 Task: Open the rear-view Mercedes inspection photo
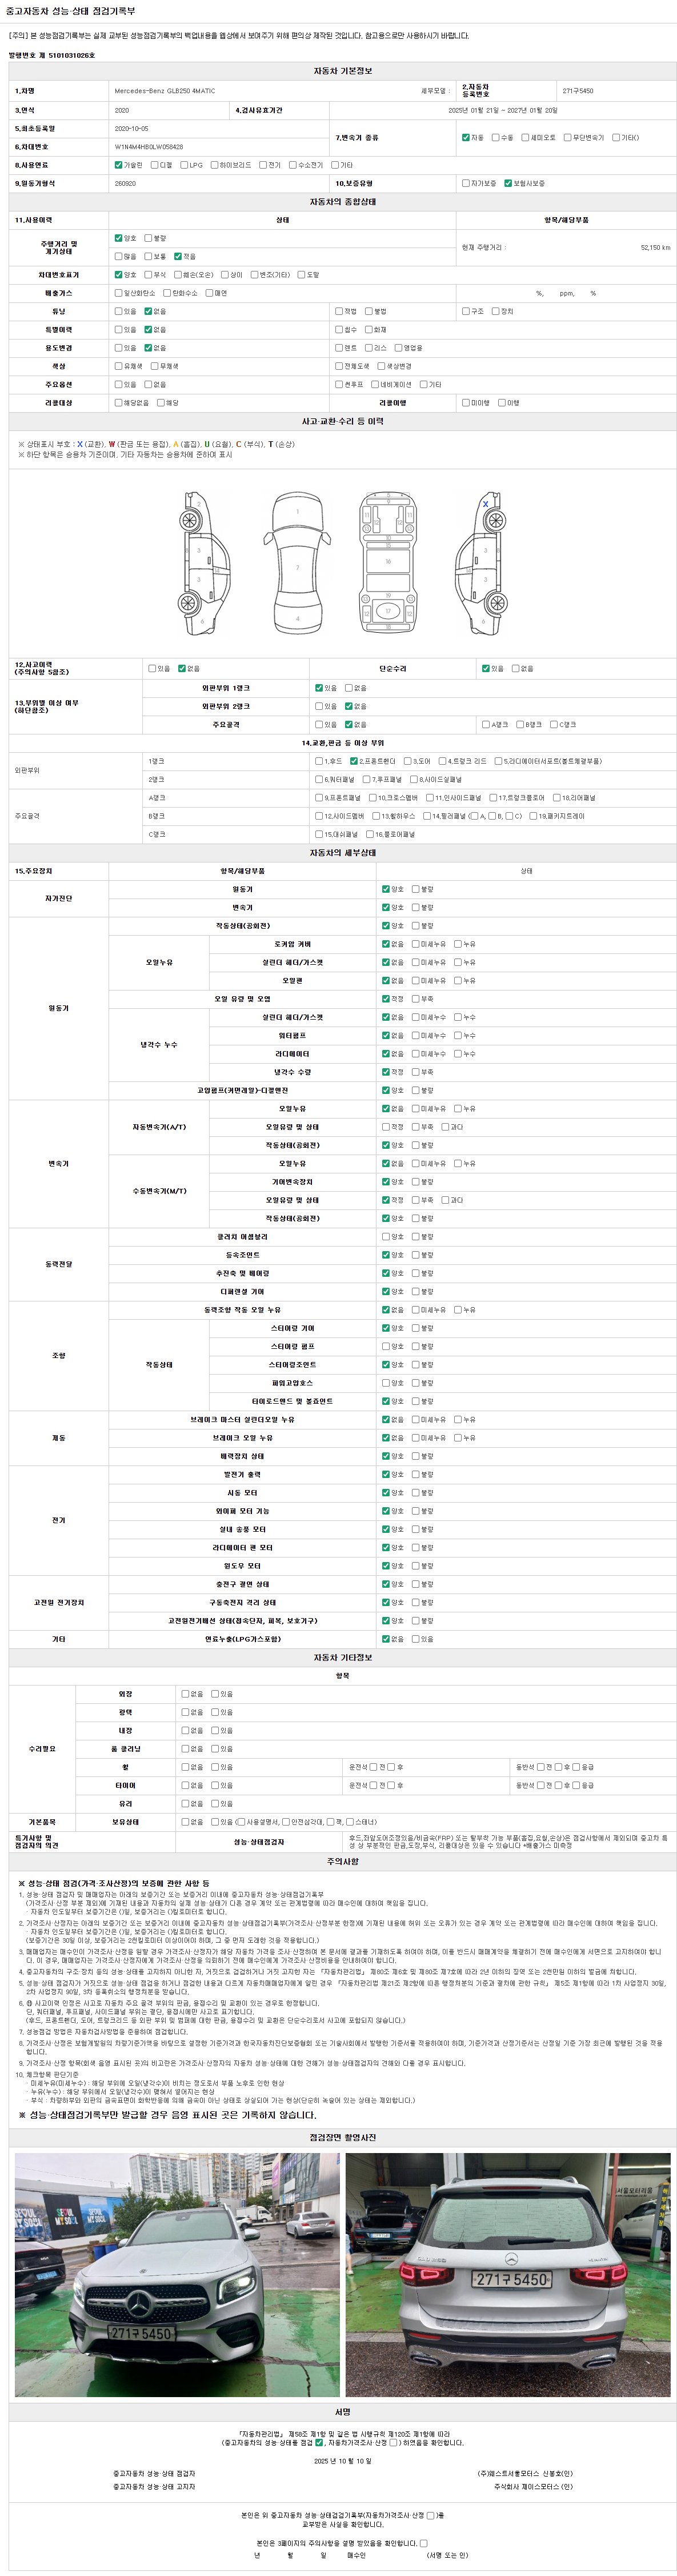508,2274
